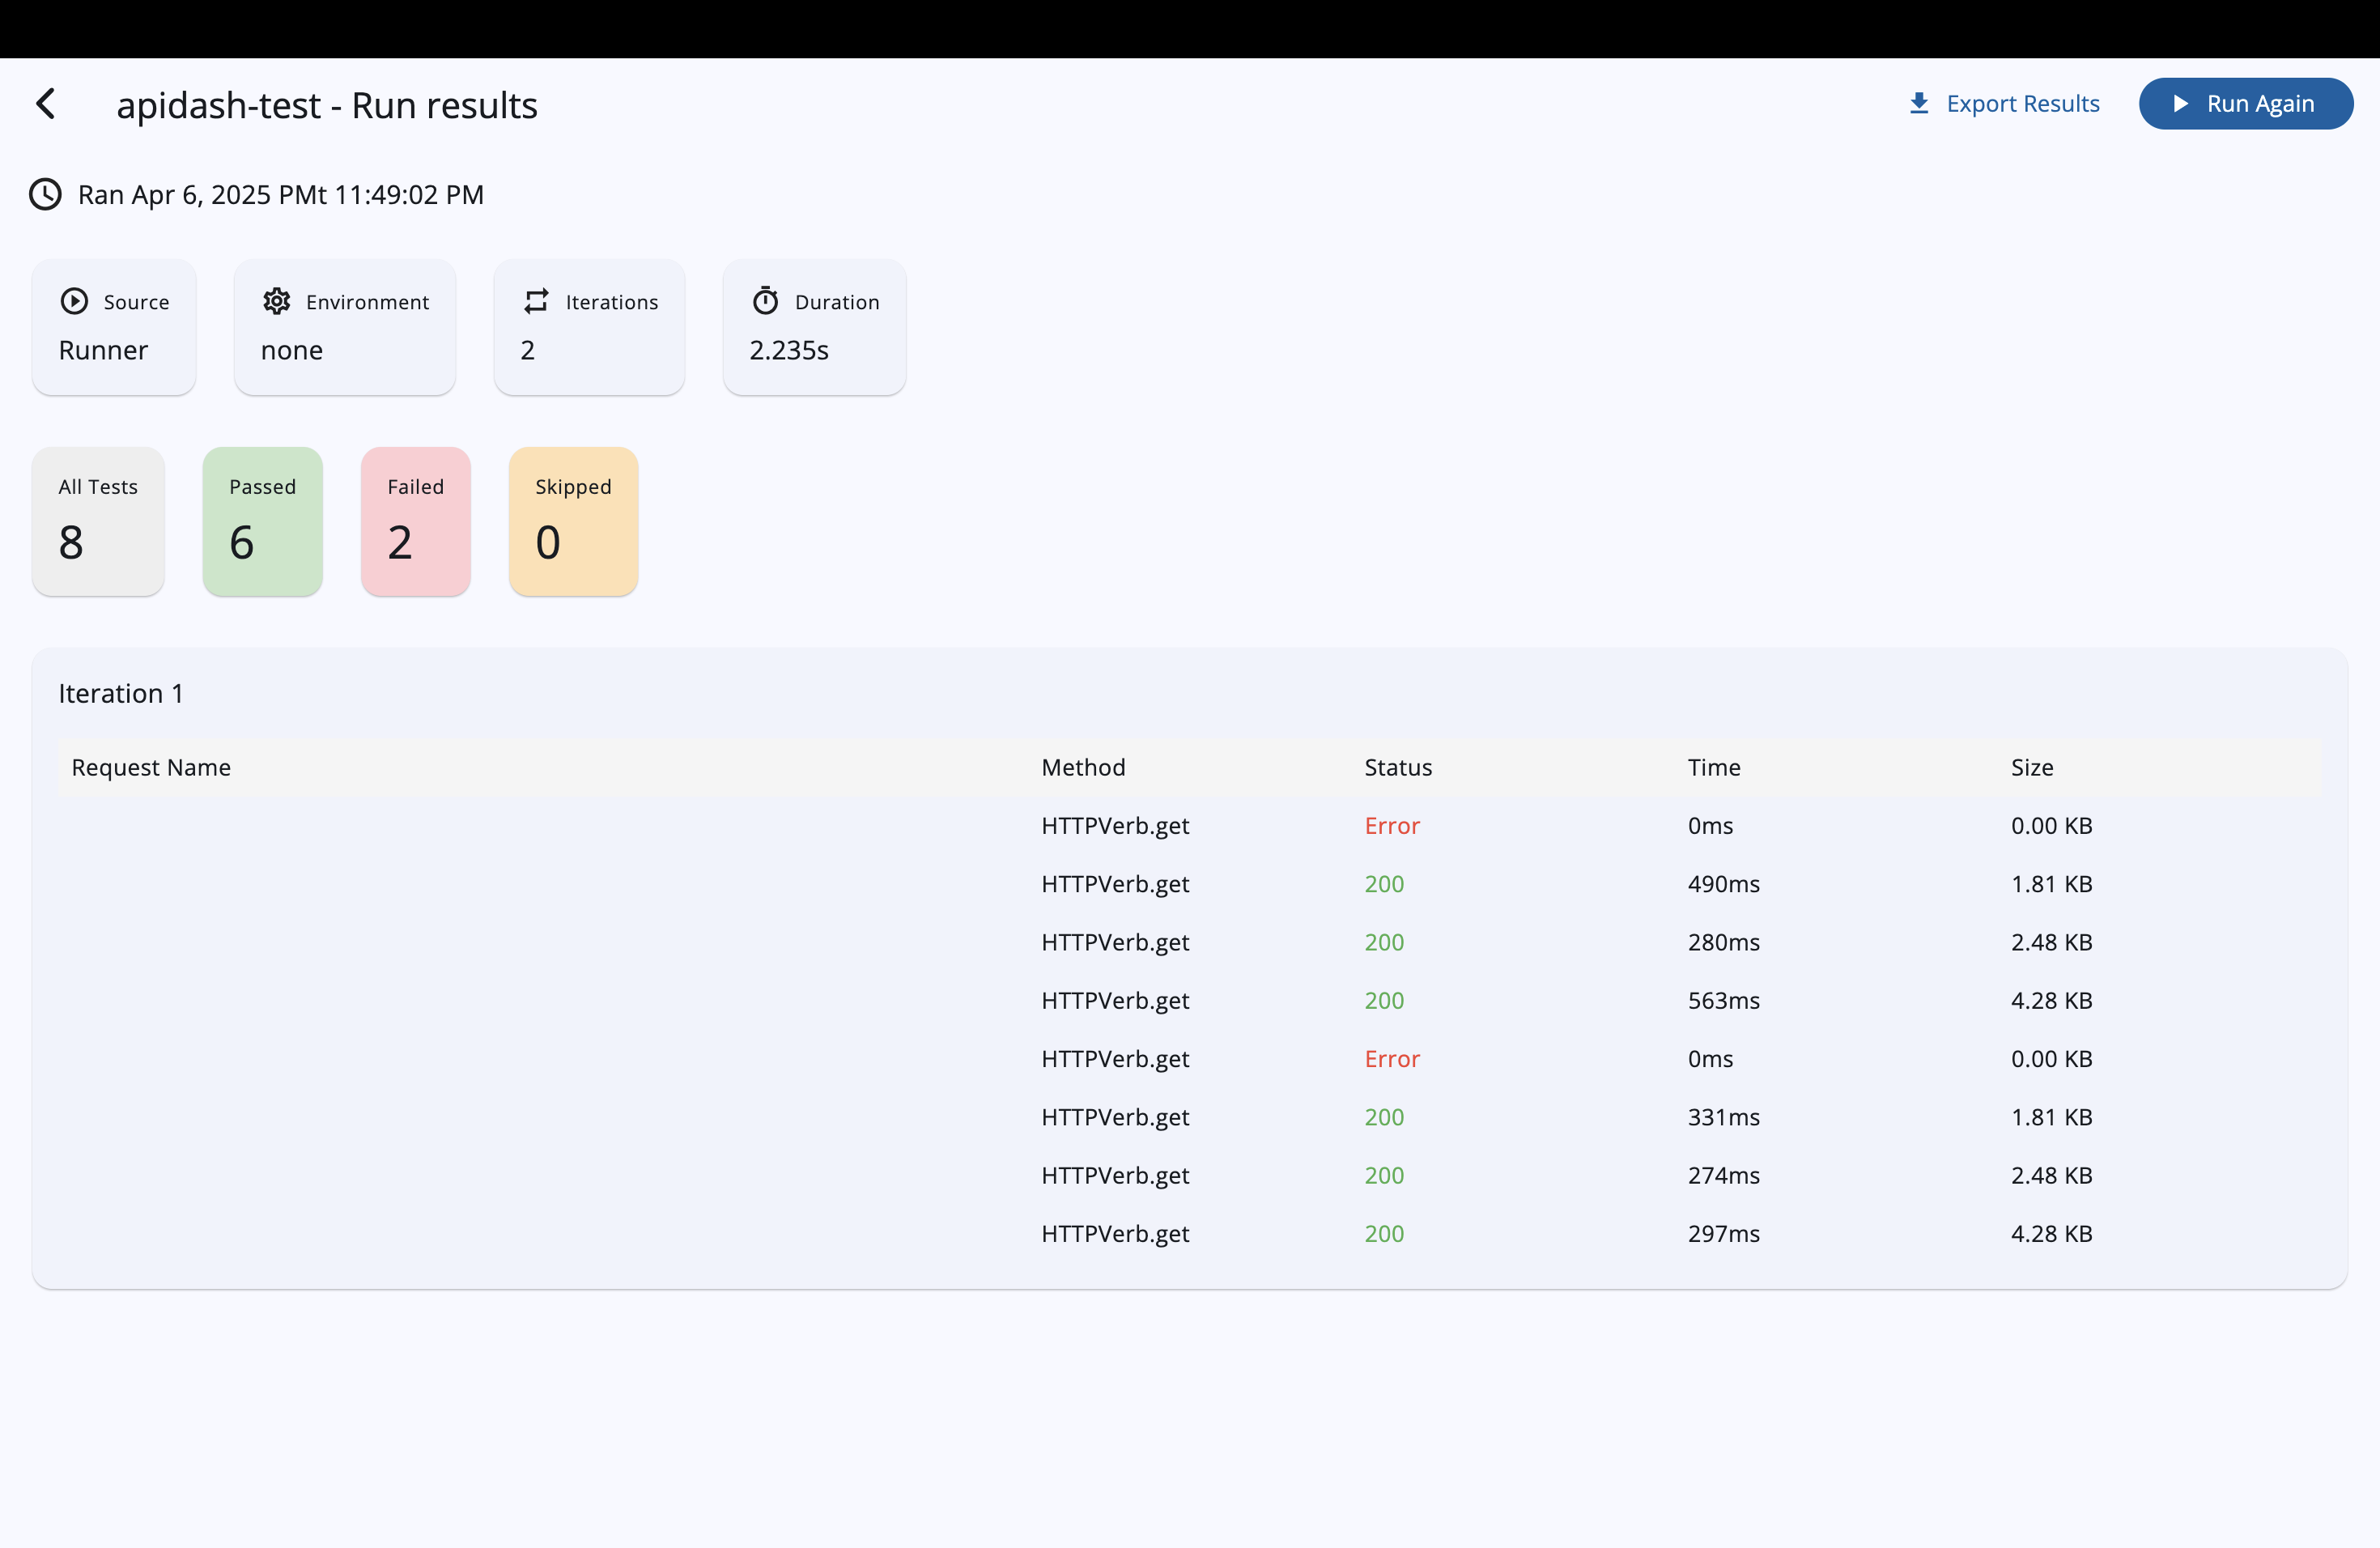Click the Export Results link

2022,104
